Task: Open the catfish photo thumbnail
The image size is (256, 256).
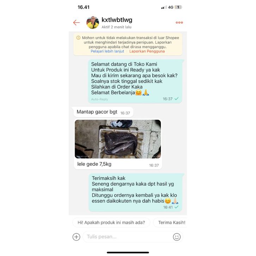Action: (118, 139)
